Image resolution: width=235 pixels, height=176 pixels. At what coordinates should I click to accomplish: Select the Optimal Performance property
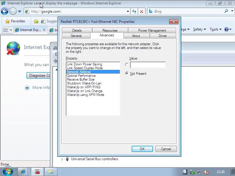point(93,76)
